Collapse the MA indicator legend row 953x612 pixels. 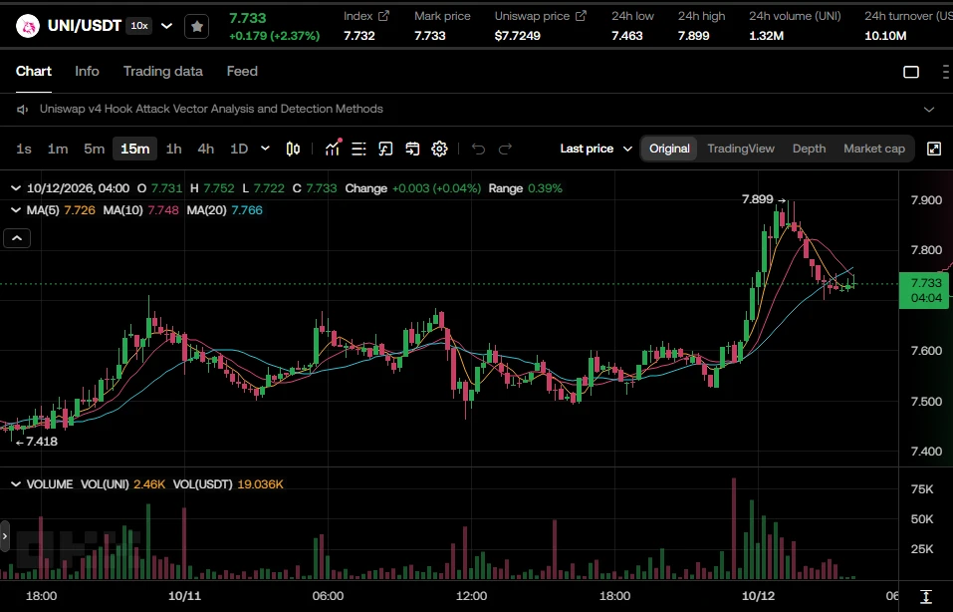(16, 210)
